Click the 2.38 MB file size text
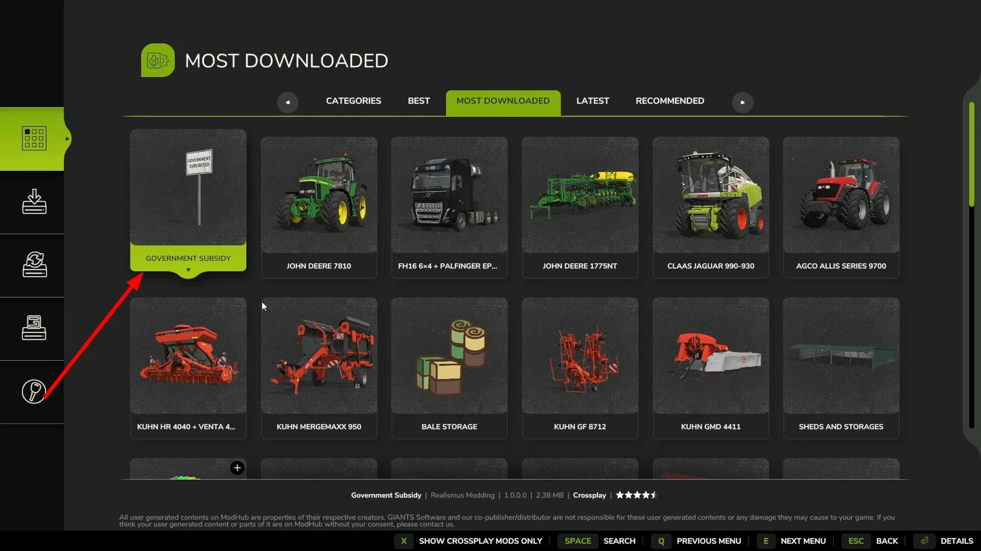The image size is (981, 551). coord(549,495)
